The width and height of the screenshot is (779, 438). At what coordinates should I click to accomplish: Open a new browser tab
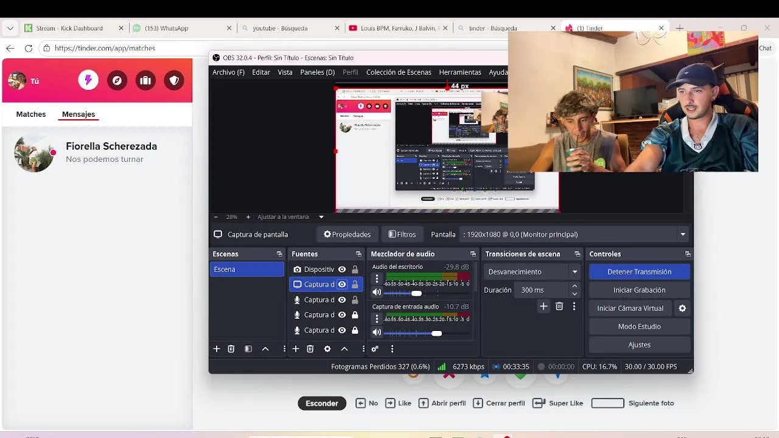coord(680,28)
